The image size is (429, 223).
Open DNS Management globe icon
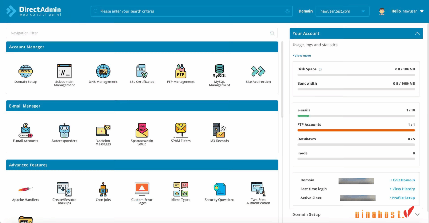pyautogui.click(x=103, y=71)
